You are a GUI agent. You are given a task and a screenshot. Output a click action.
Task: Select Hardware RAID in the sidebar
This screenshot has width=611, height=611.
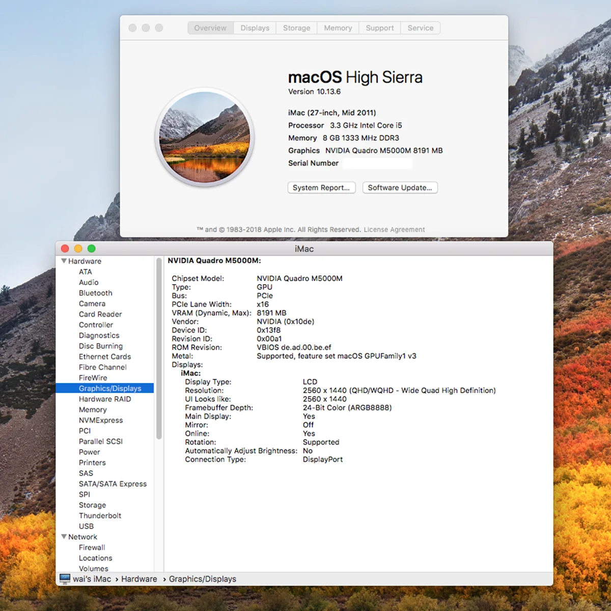point(105,399)
